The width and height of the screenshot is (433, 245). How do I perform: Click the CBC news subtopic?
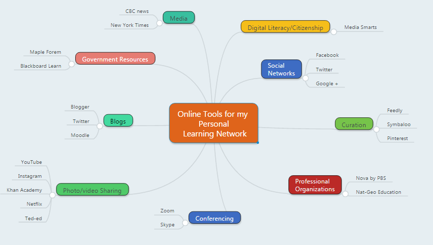point(137,11)
